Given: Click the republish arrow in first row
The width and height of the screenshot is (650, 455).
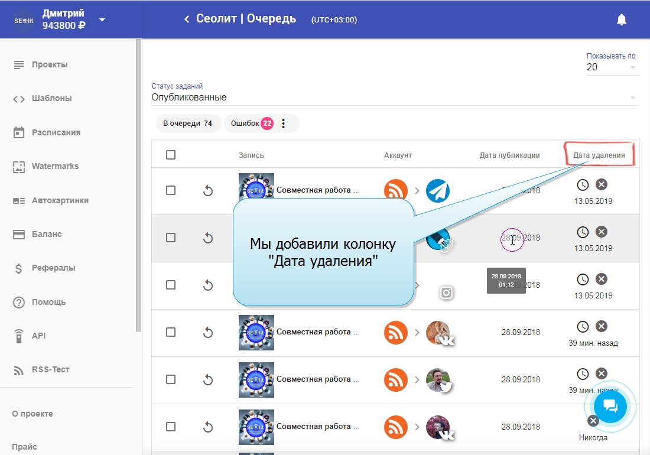Looking at the screenshot, I should pyautogui.click(x=207, y=190).
